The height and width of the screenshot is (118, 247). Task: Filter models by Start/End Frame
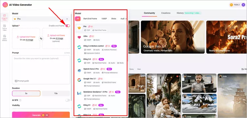click(90, 19)
